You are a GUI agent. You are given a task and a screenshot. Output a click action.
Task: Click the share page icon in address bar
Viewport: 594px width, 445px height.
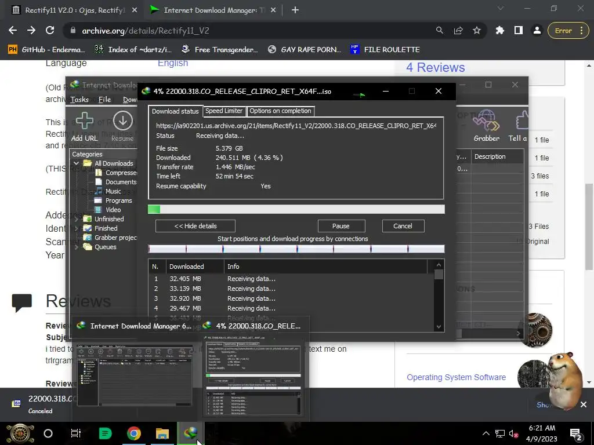(x=458, y=30)
